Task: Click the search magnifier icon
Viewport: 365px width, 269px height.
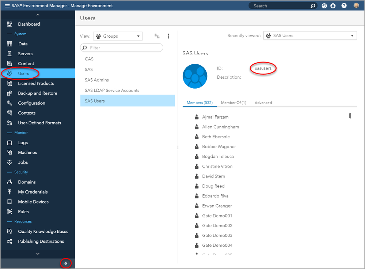Action: (313, 6)
